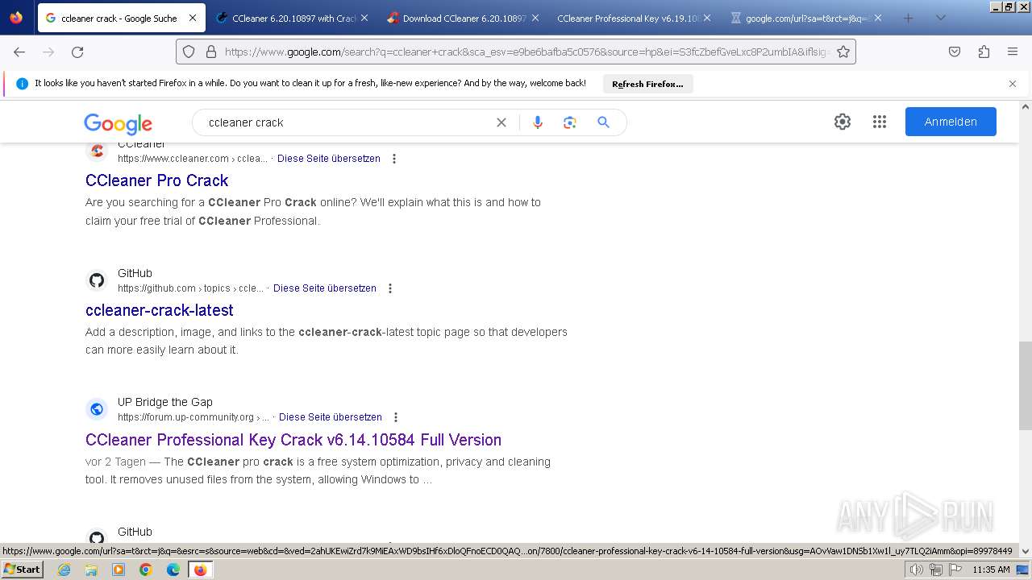The height and width of the screenshot is (580, 1032).
Task: Click UP Bridge the Gap globe favicon
Action: tap(97, 409)
